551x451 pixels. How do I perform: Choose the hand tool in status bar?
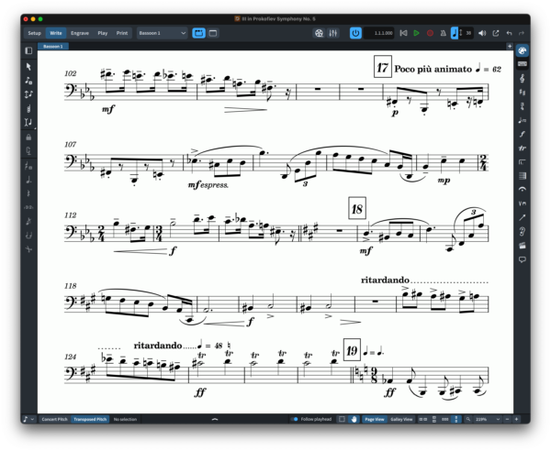pos(354,419)
